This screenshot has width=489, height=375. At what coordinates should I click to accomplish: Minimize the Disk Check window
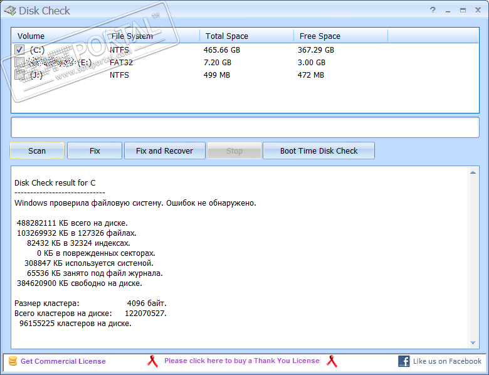click(x=448, y=11)
